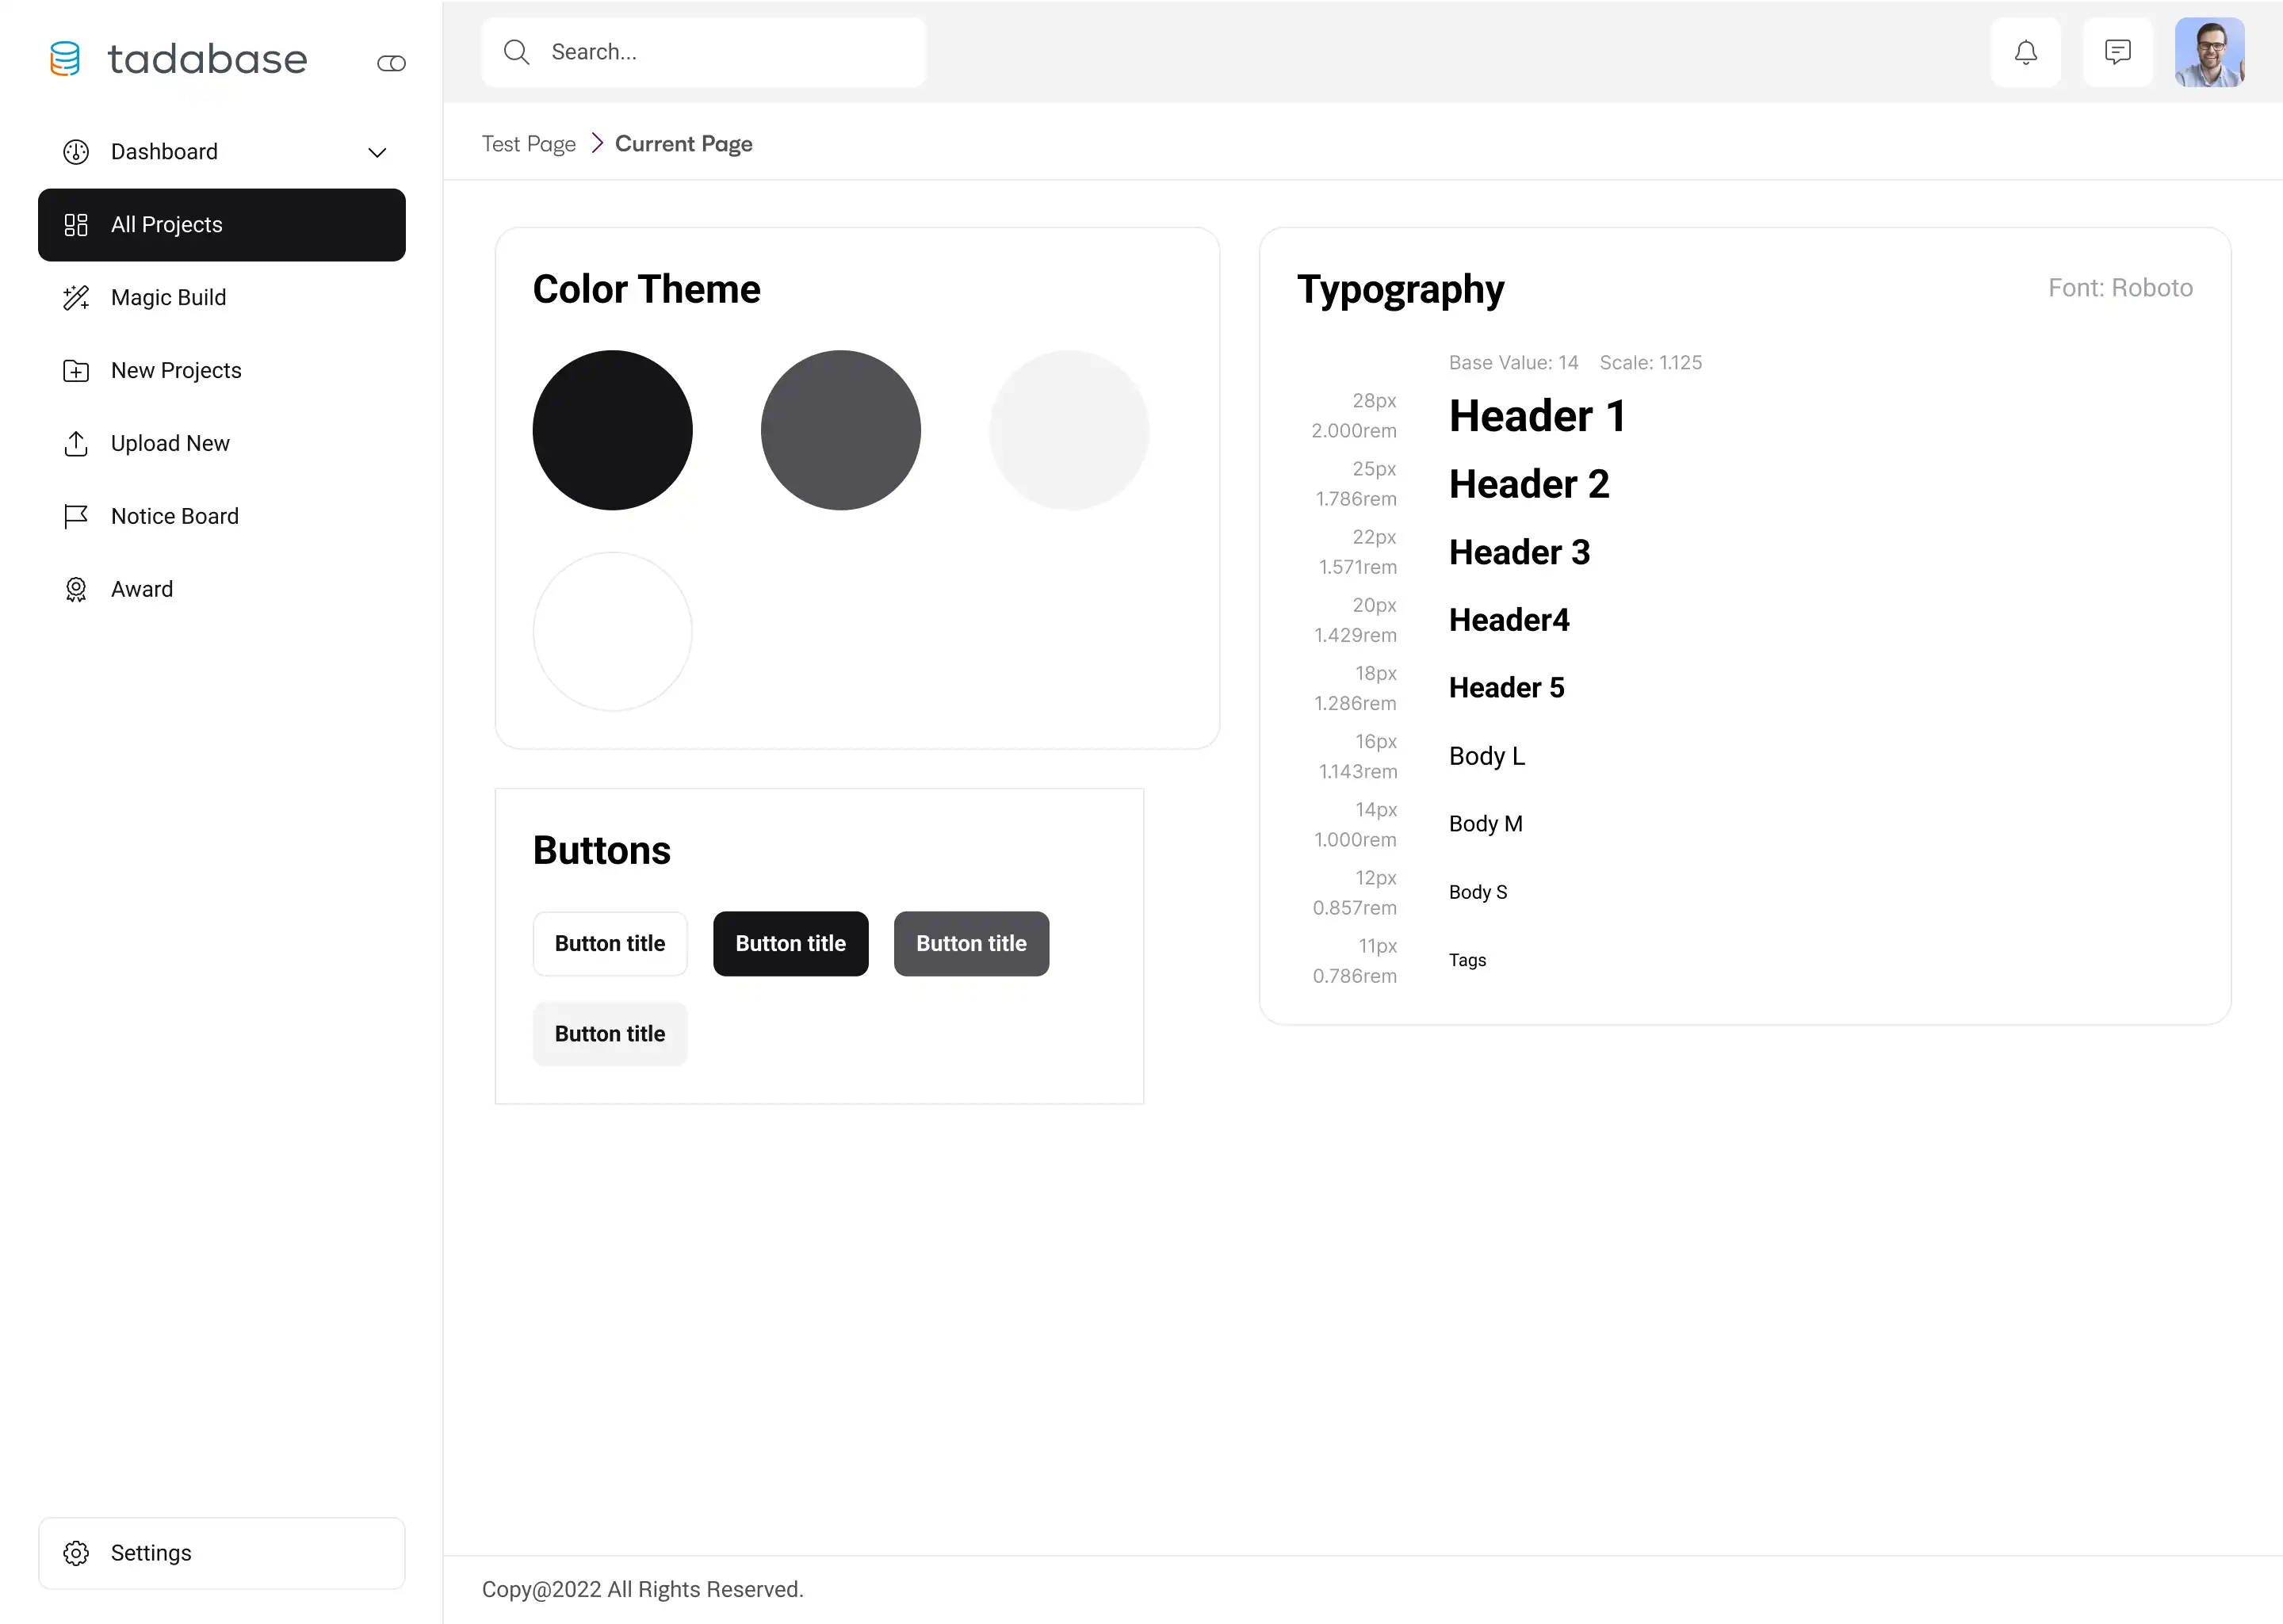Image resolution: width=2283 pixels, height=1624 pixels.
Task: Open notifications via the bell icon
Action: click(x=2026, y=51)
